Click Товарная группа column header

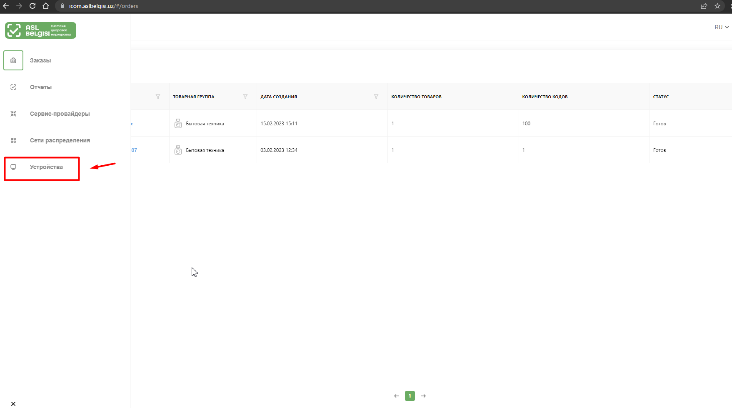(194, 97)
